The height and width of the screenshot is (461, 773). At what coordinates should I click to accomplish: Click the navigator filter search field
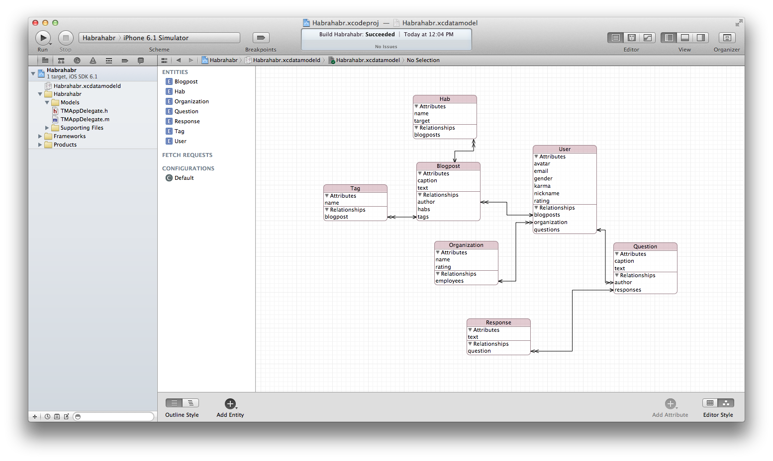coord(113,417)
